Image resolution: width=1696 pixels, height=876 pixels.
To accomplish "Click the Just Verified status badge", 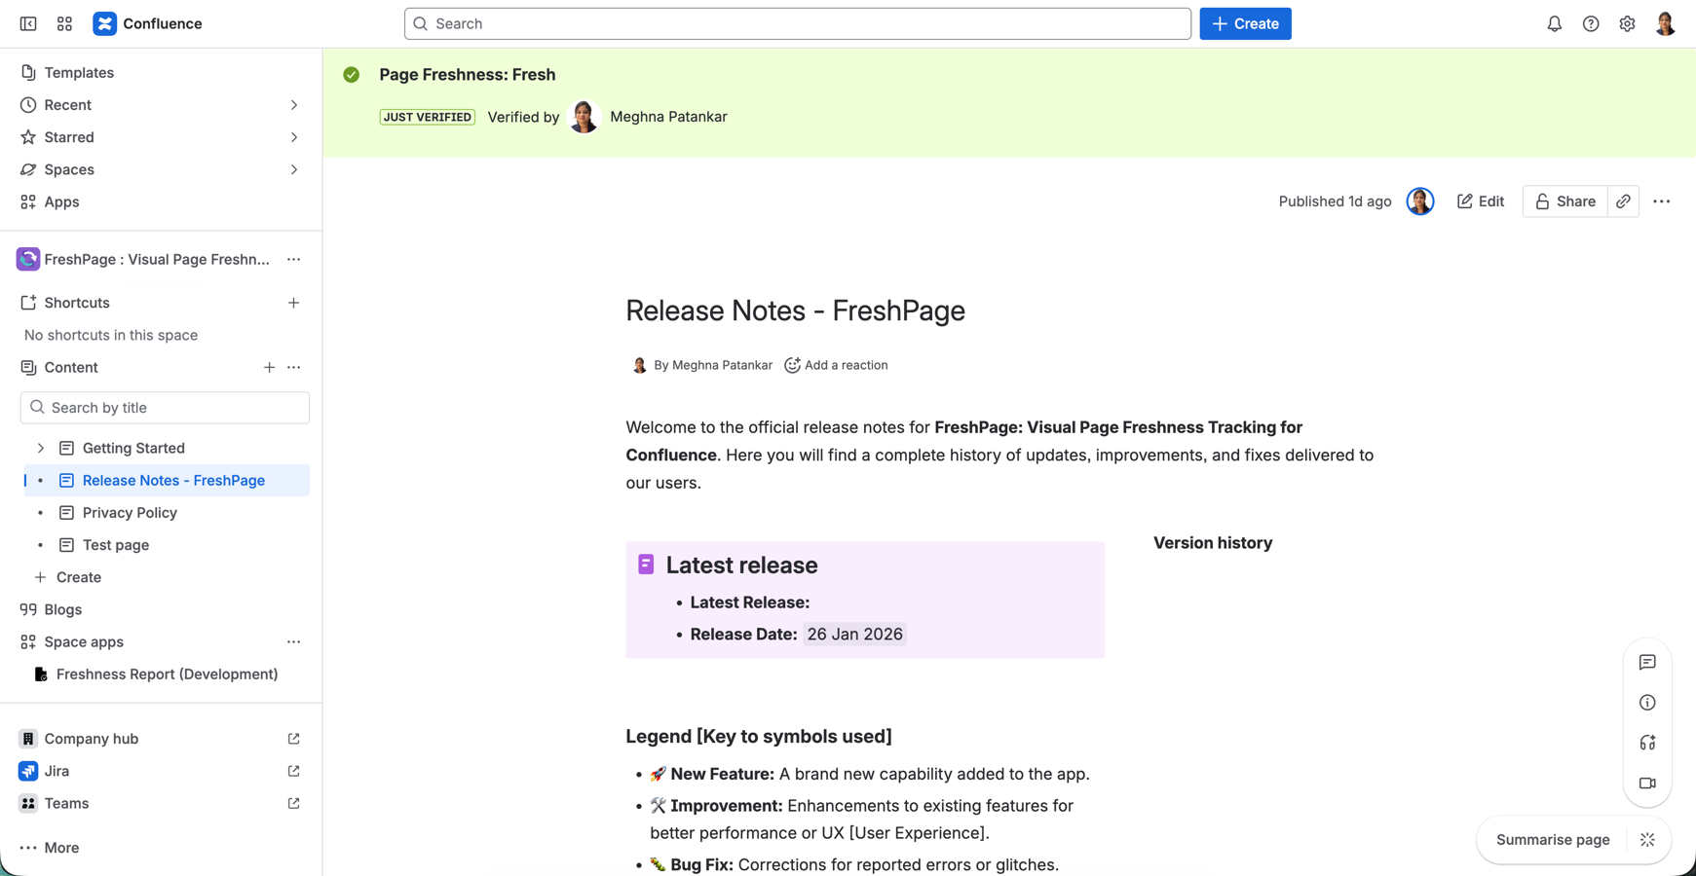I will point(427,117).
